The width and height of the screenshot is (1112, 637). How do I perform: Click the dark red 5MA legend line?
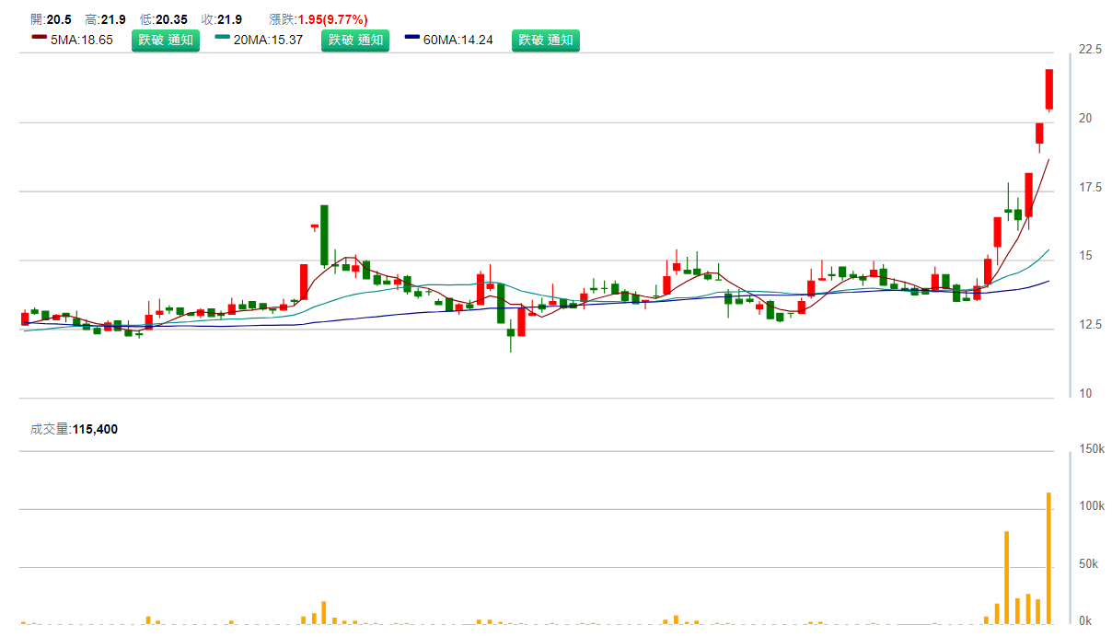[x=39, y=38]
